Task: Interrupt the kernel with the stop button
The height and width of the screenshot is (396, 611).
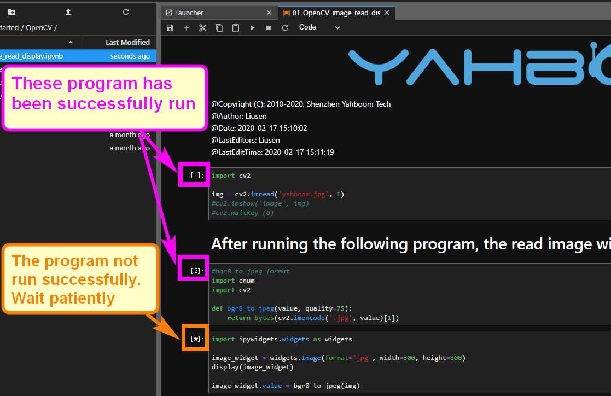Action: point(269,28)
